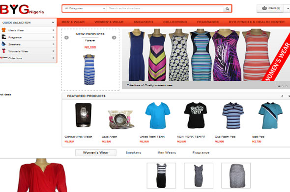The image size is (290, 192).
Task: Open Izod Polo product link
Action: [x=258, y=137]
